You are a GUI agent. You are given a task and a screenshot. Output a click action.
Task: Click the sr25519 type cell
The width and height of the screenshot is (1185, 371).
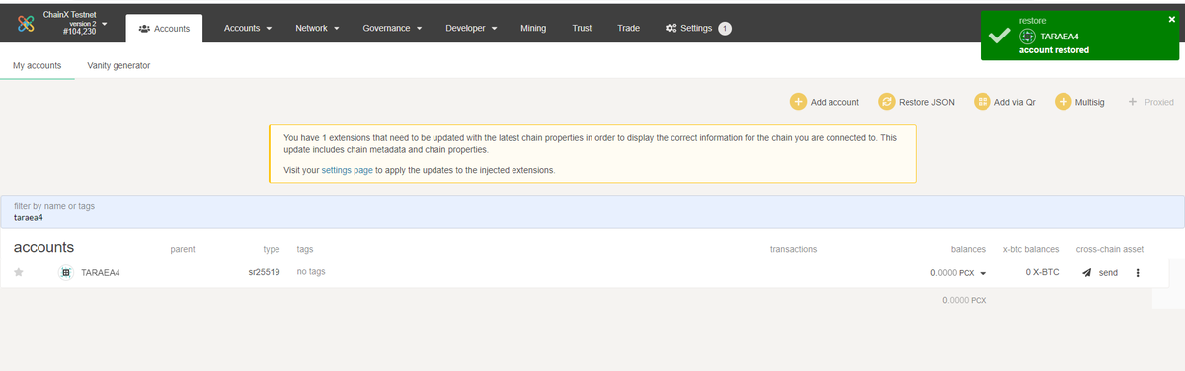(265, 272)
